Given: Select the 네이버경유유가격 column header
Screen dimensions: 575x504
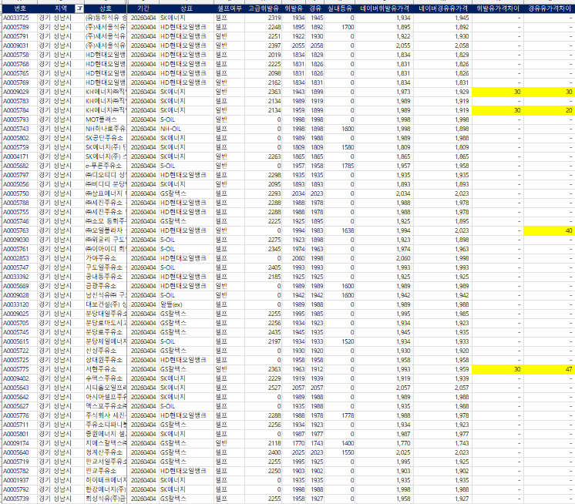Looking at the screenshot, I should 443,8.
